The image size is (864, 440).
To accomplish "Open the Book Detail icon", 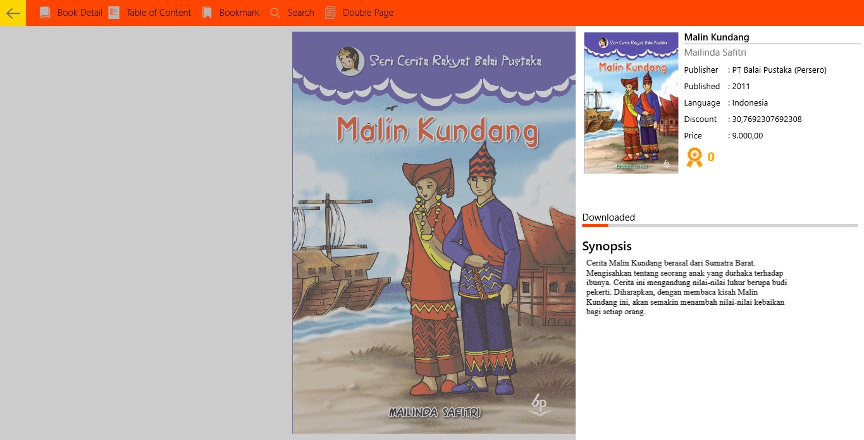I will (45, 13).
